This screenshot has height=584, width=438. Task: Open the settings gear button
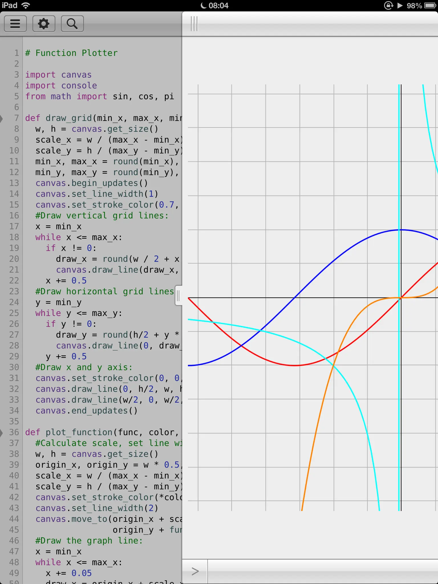[44, 24]
